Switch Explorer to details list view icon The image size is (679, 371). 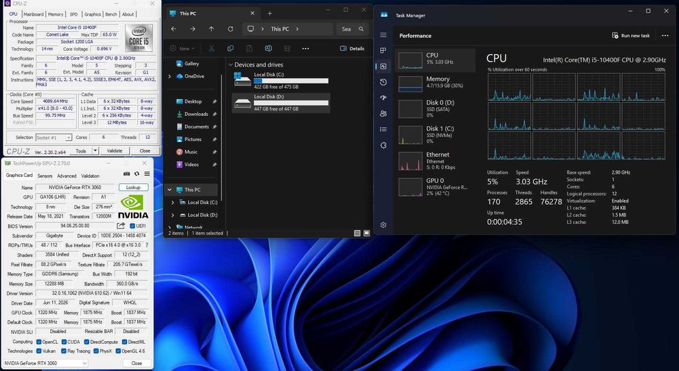point(357,233)
